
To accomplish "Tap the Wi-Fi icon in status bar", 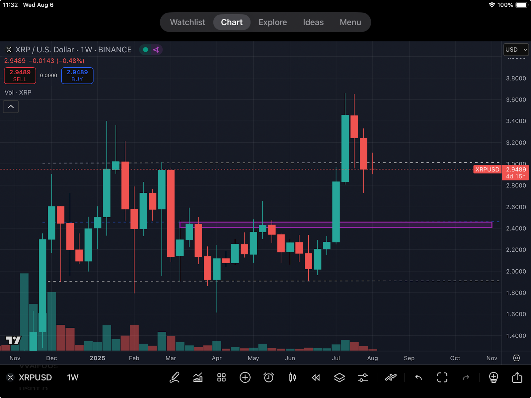I will coord(492,5).
